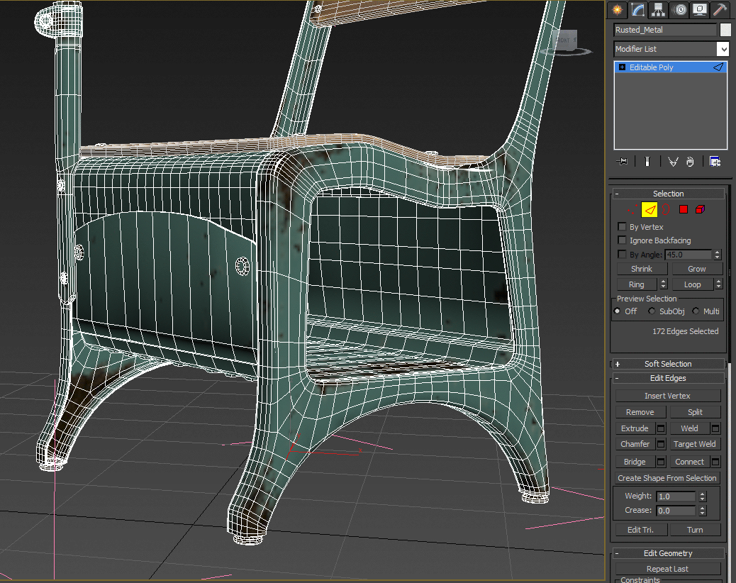Click Create Shape From Selection button

[667, 478]
